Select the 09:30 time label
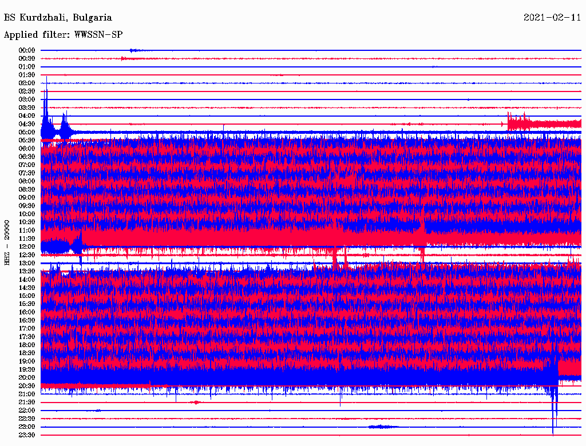 pos(27,206)
